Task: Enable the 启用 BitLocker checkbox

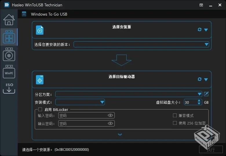Action: [40, 109]
